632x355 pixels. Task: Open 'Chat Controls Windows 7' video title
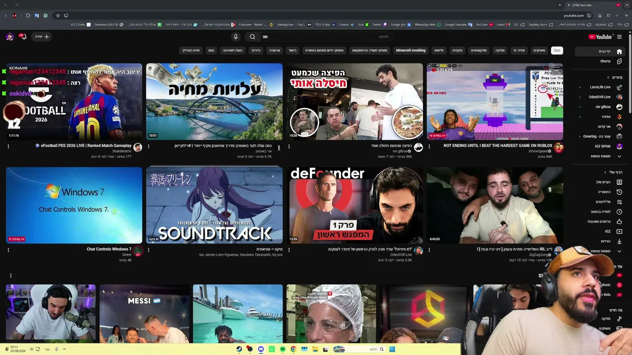pyautogui.click(x=109, y=249)
